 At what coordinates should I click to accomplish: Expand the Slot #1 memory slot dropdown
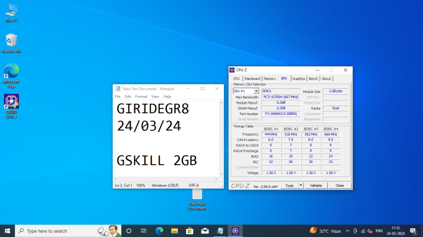[x=255, y=91]
